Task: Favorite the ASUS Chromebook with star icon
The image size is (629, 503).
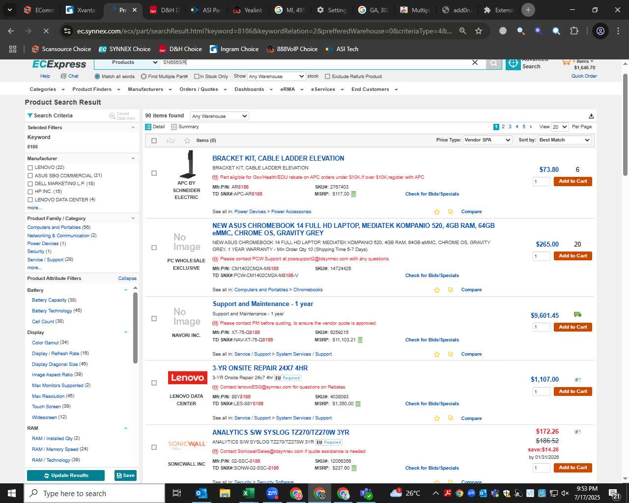Action: 437,290
